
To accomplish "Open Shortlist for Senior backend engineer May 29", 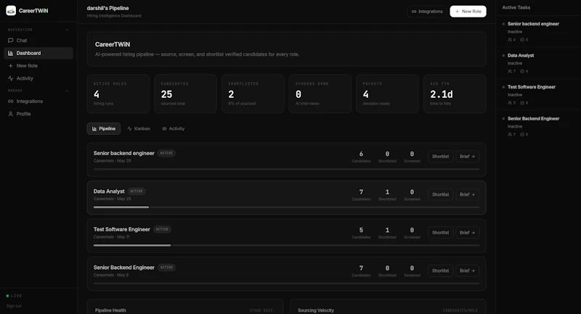I will (440, 157).
